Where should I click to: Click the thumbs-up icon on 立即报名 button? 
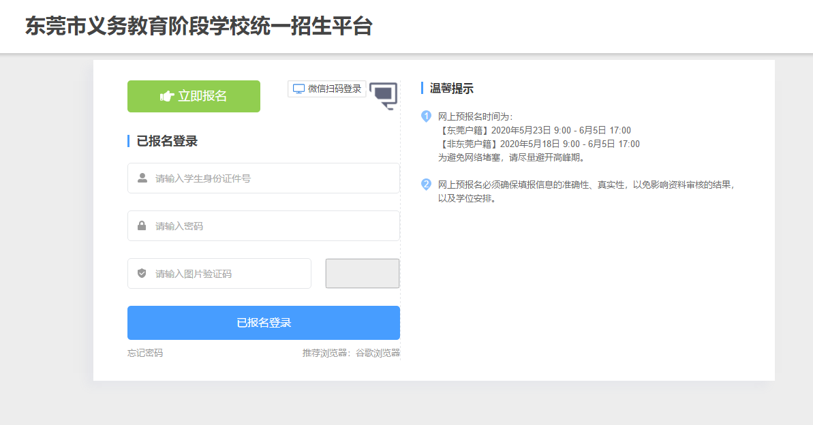(x=166, y=96)
